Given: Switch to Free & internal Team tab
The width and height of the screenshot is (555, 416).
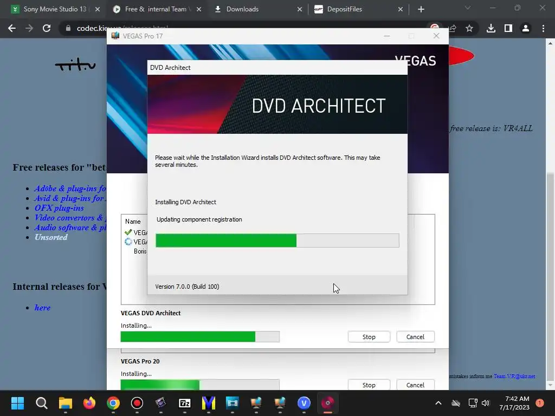Looking at the screenshot, I should tap(156, 9).
